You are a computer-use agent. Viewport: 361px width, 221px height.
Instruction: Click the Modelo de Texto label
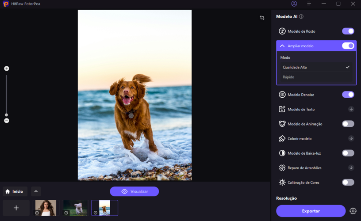(x=301, y=109)
